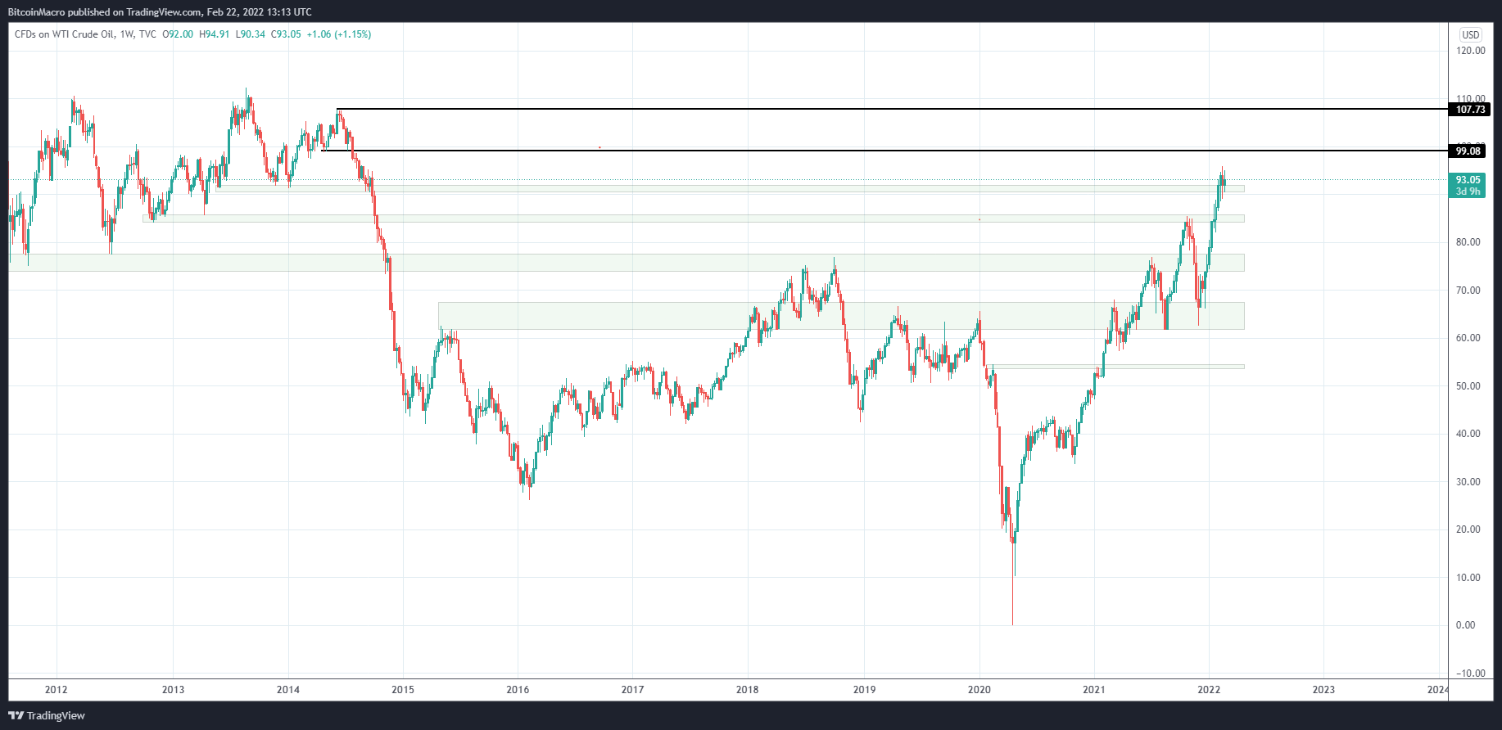Click the 2021 label on time axis

[1094, 690]
